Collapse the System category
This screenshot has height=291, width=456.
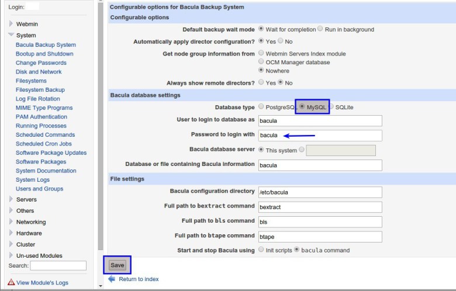point(11,34)
